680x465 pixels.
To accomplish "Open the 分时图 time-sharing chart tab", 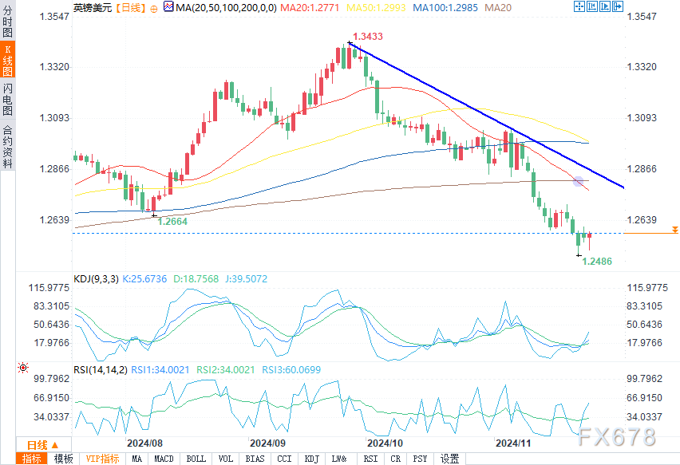I will pyautogui.click(x=7, y=21).
